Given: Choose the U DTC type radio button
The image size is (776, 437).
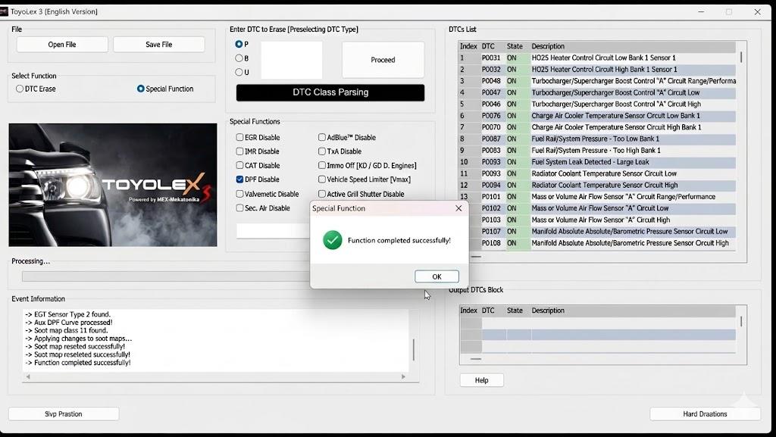Looking at the screenshot, I should coord(239,72).
